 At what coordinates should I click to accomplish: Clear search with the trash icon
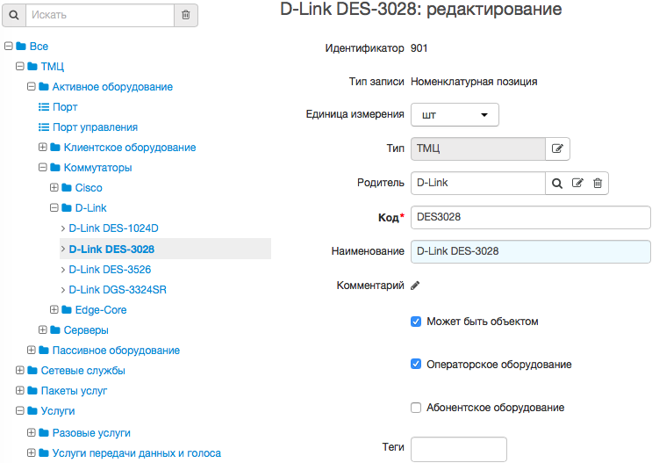(186, 16)
